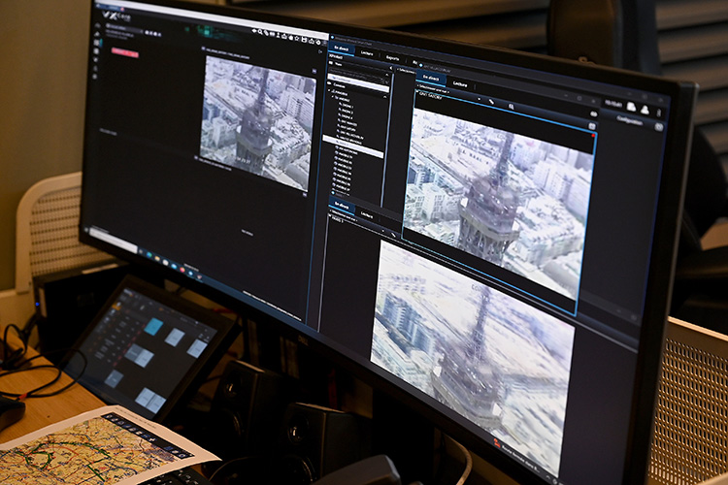Select En direct tab of the lower camera window

click(x=342, y=205)
